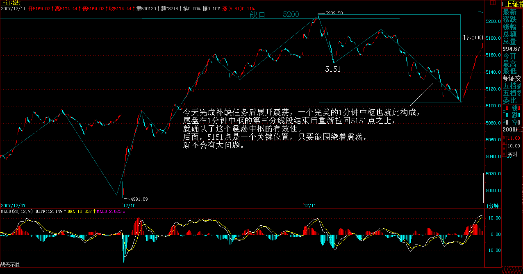Click the 实时 label in the mini chart
This screenshot has width=523, height=274.
coord(512,154)
